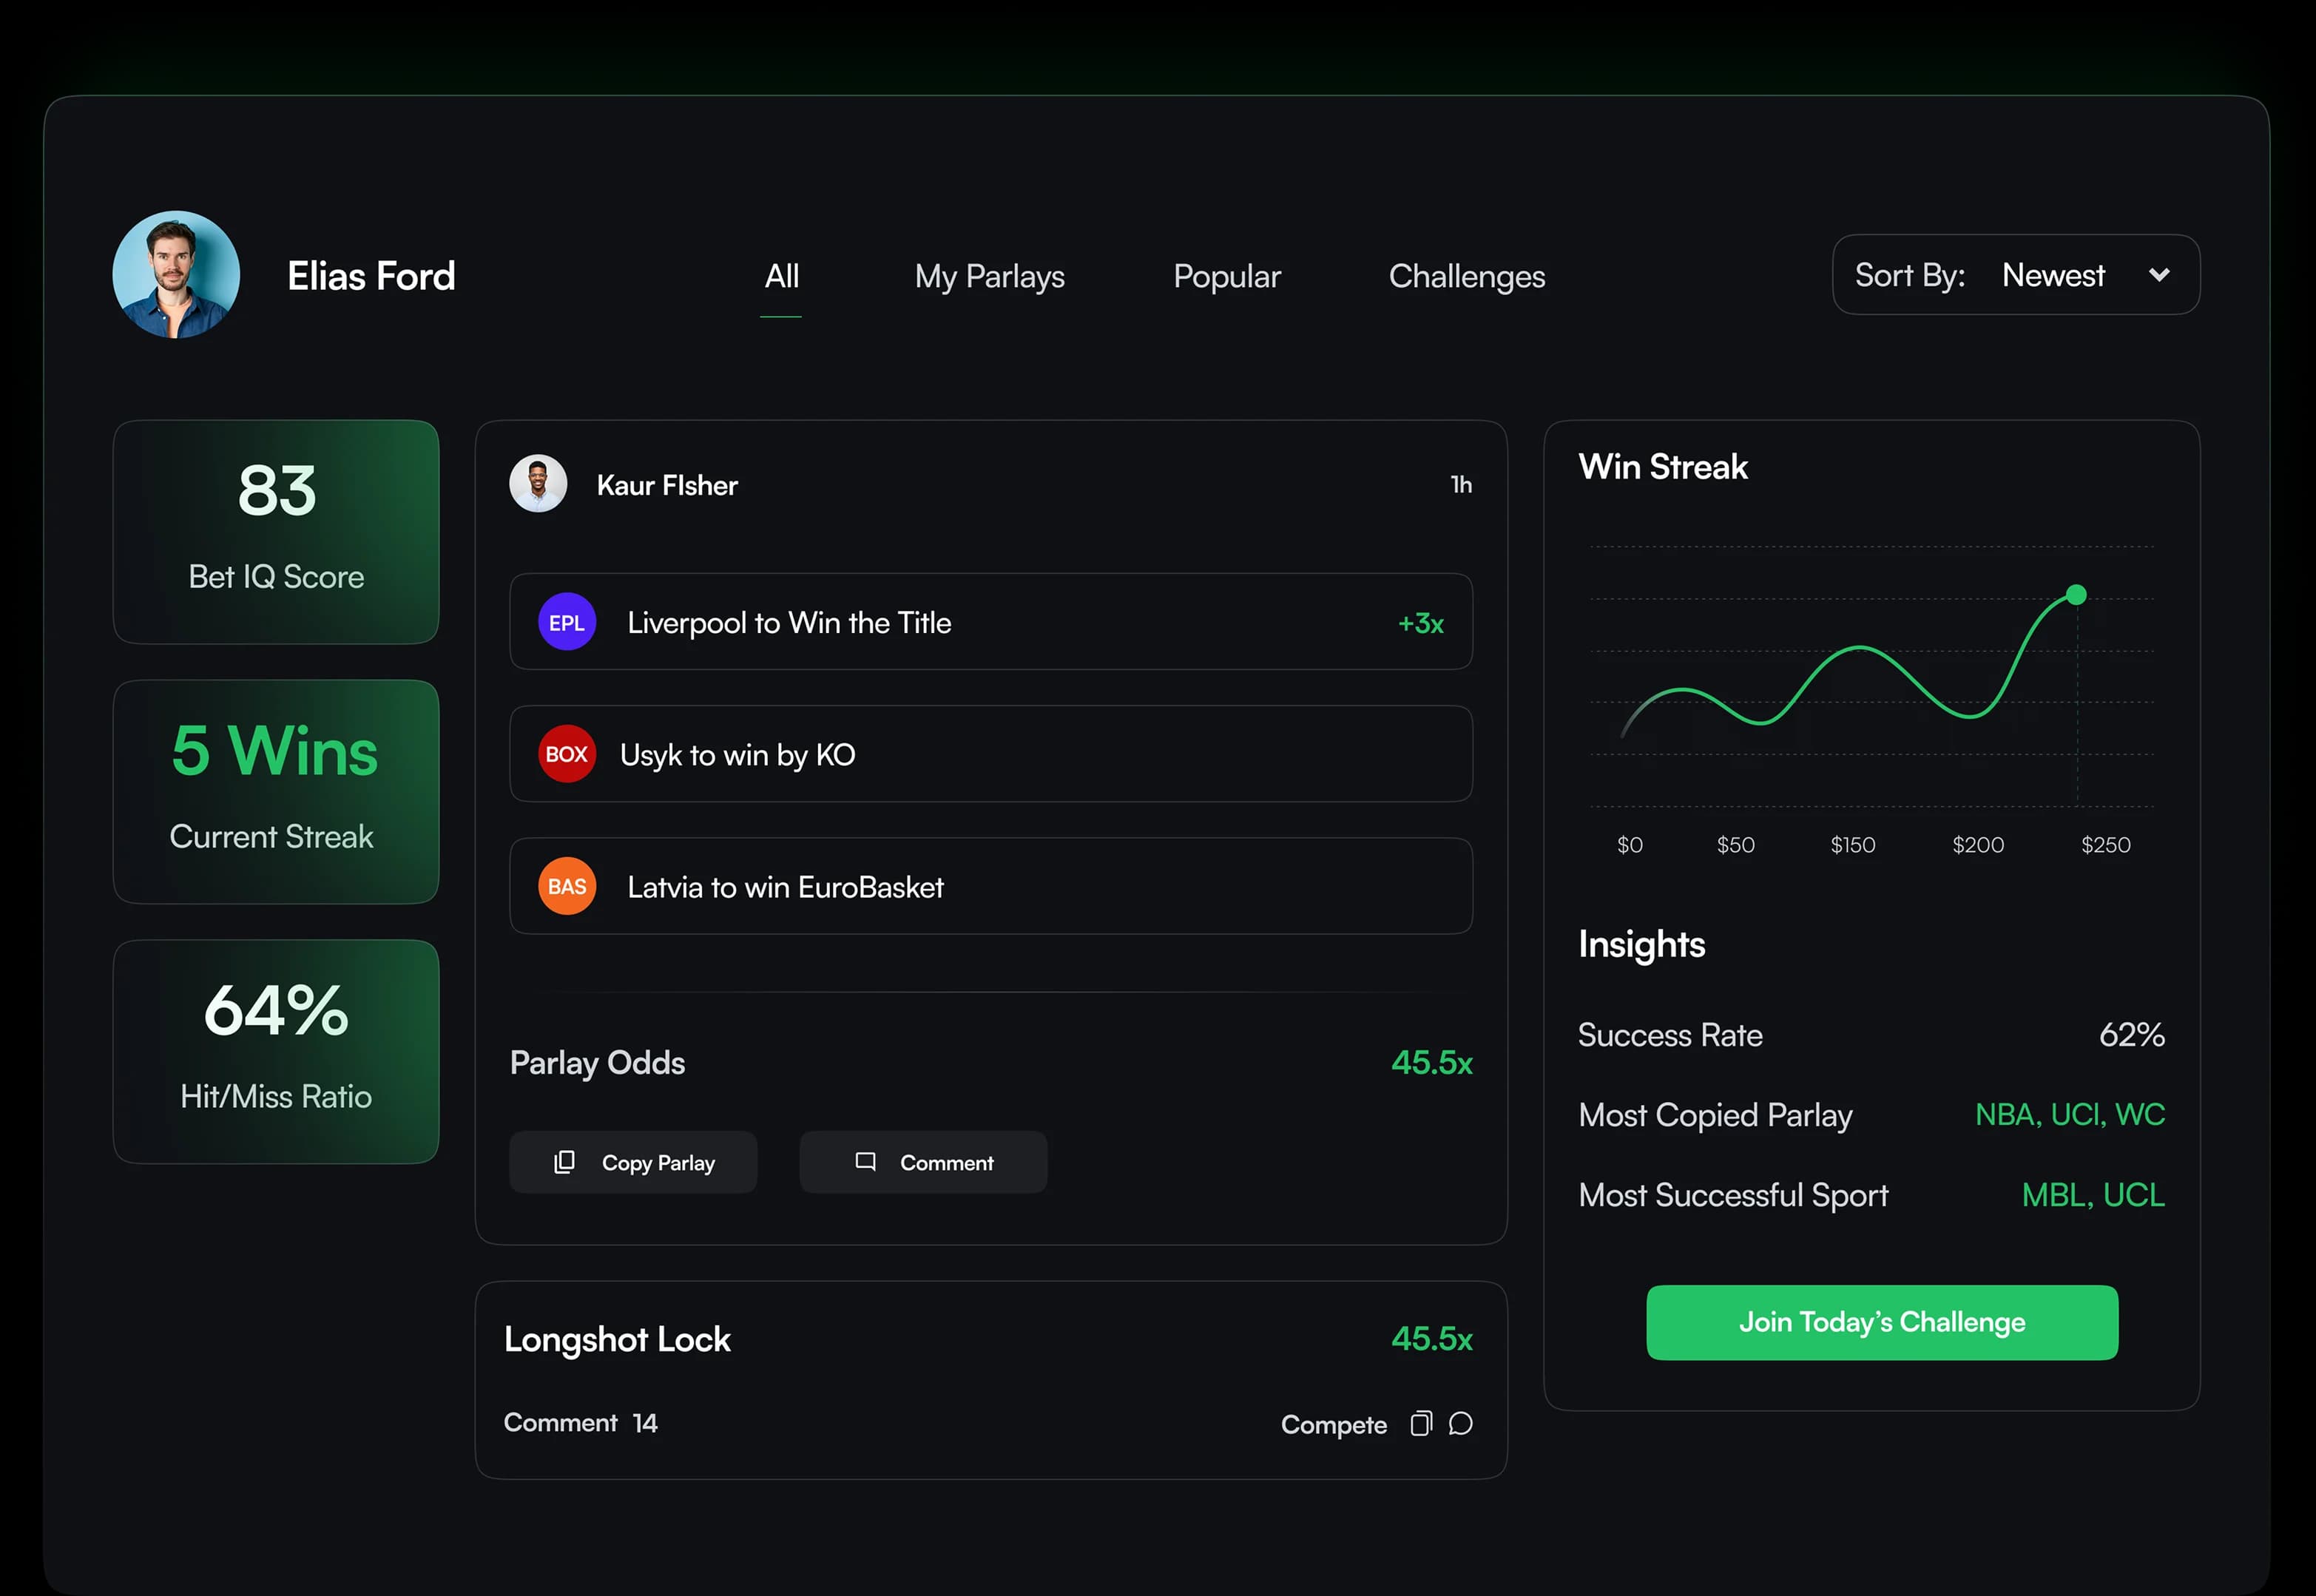Expand the Sort By chevron arrow

click(x=2159, y=275)
